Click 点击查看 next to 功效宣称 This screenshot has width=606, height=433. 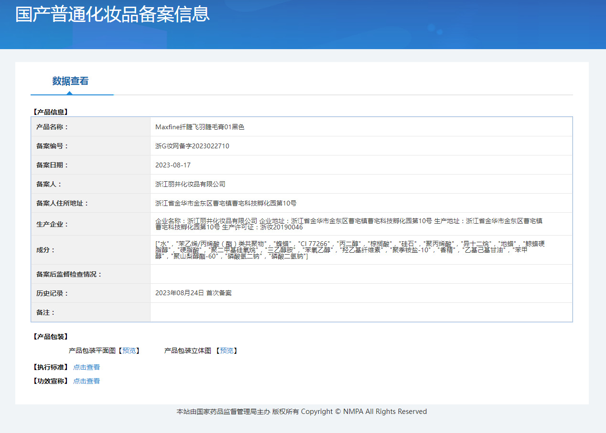(x=87, y=381)
